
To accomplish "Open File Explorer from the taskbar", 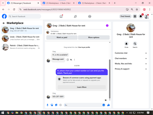I will [x=17, y=113].
